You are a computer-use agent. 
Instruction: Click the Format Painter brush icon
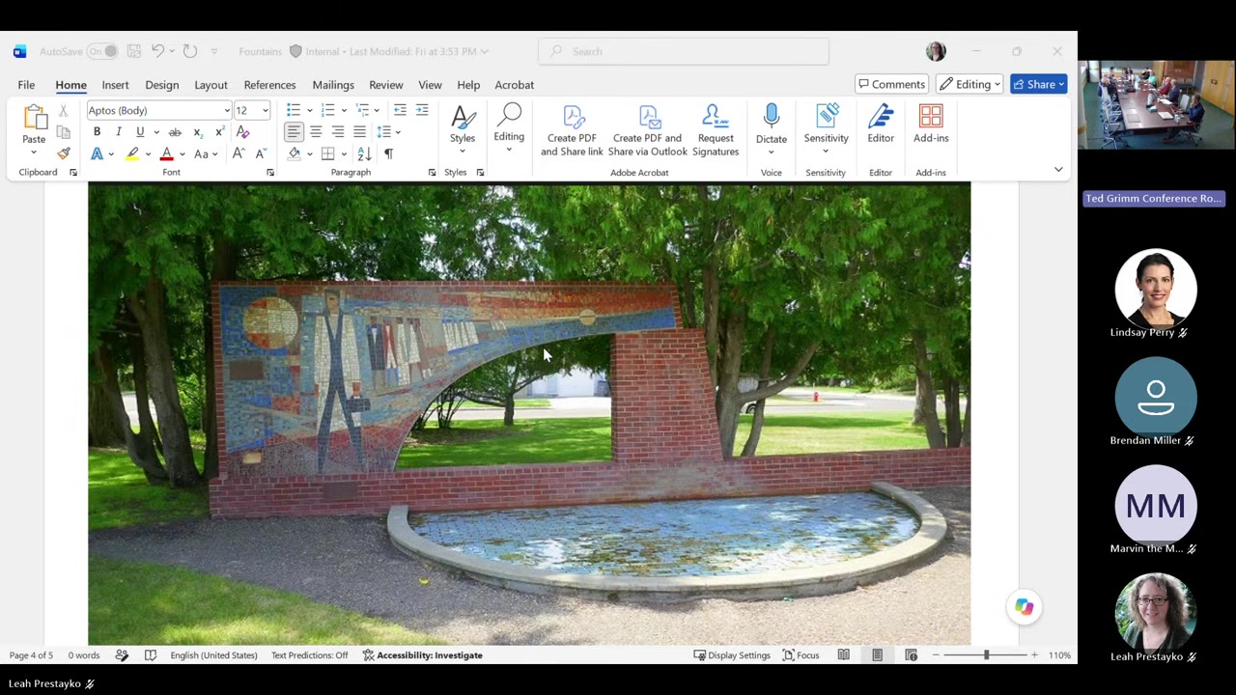click(64, 153)
